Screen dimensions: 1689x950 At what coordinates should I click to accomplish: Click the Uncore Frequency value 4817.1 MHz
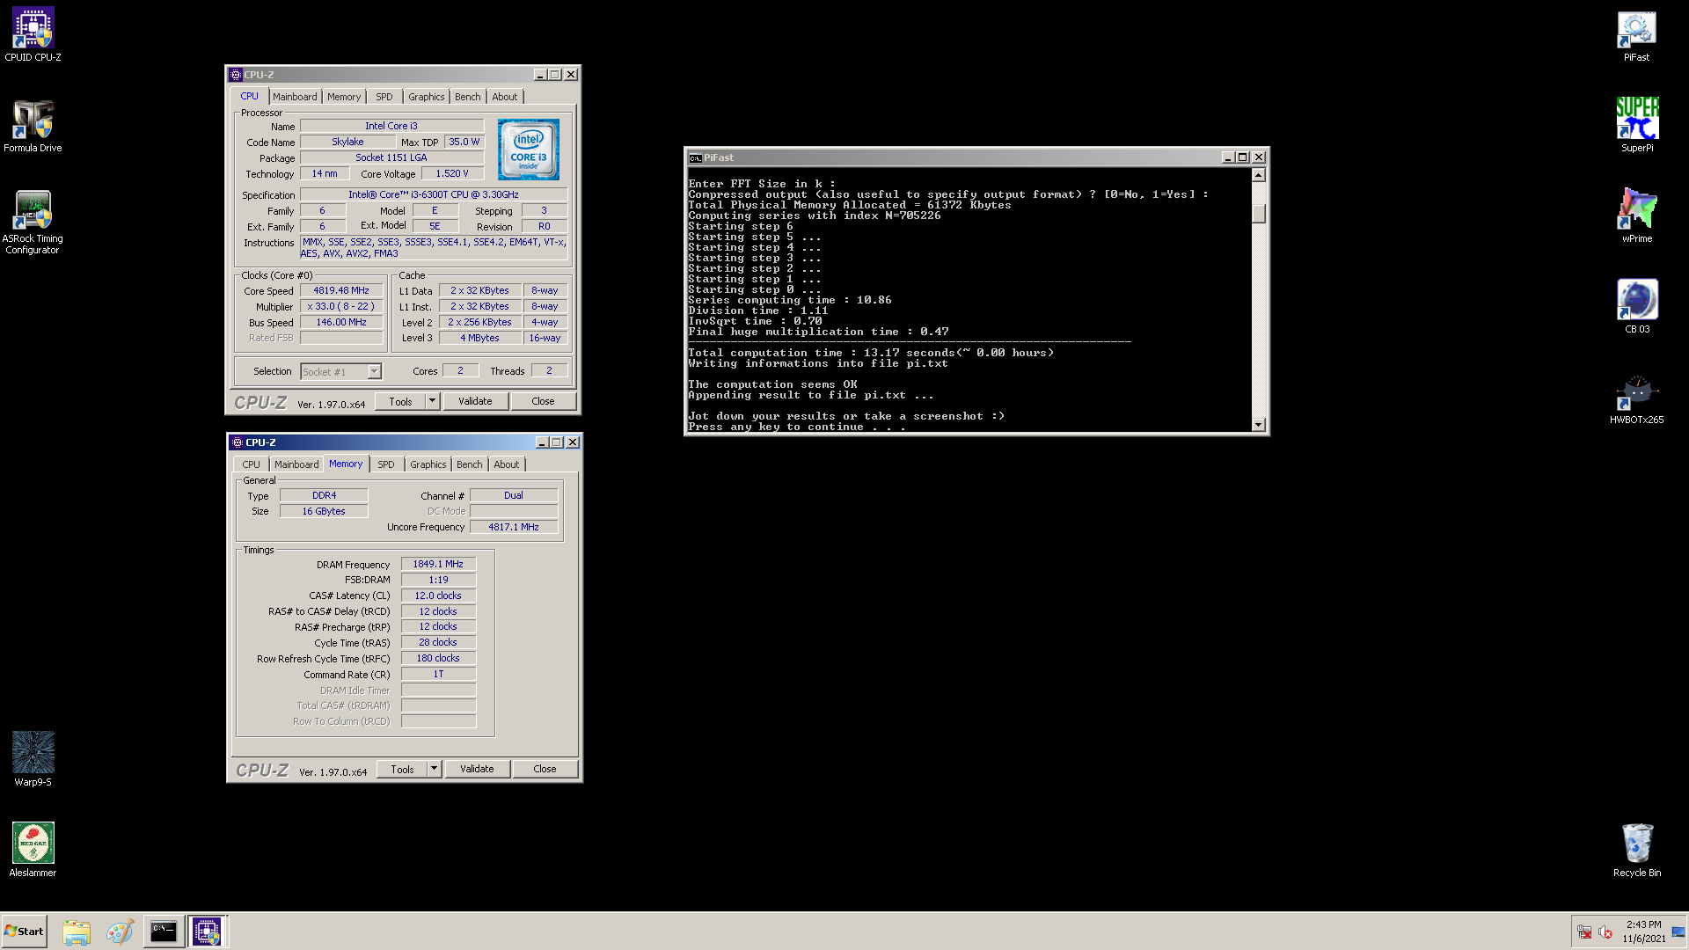(514, 527)
